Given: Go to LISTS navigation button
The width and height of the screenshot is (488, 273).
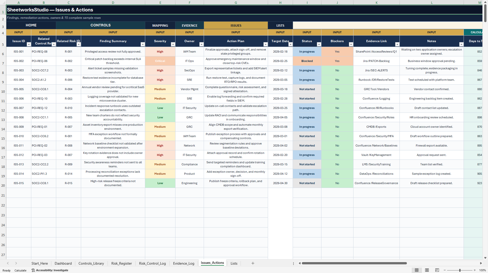Looking at the screenshot, I should click(x=280, y=25).
